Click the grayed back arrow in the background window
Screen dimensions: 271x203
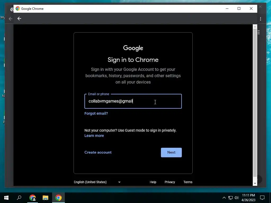pos(11,19)
